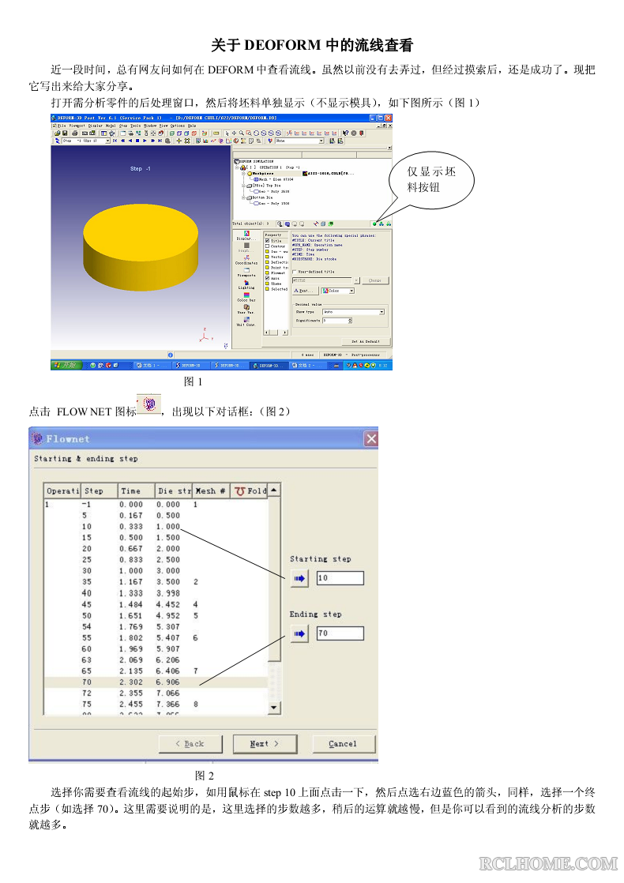Jump to first step with playback control

click(x=115, y=141)
